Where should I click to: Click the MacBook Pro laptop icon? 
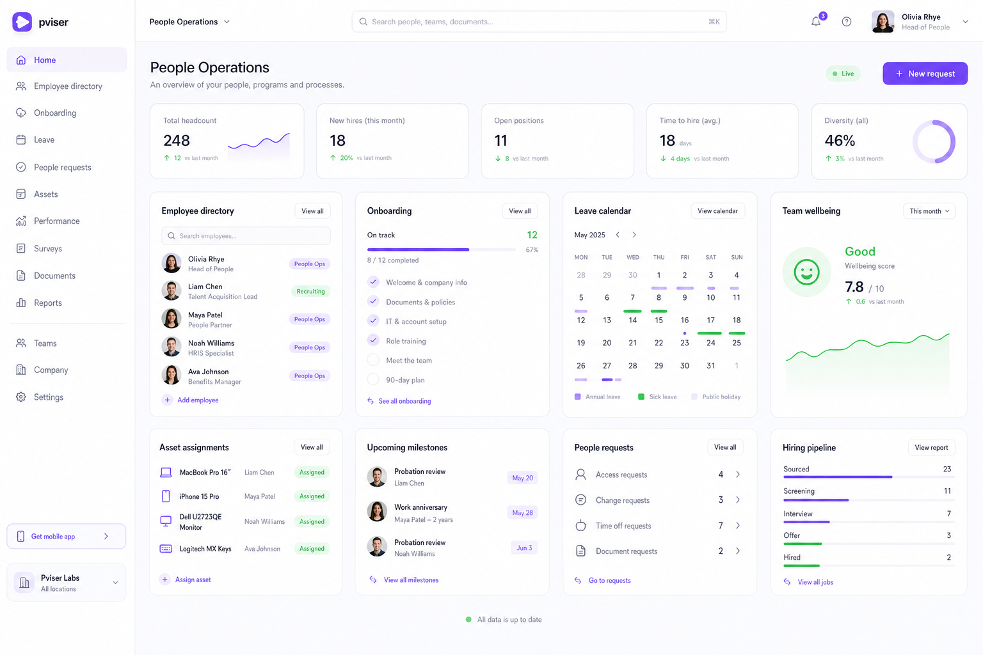pos(166,472)
